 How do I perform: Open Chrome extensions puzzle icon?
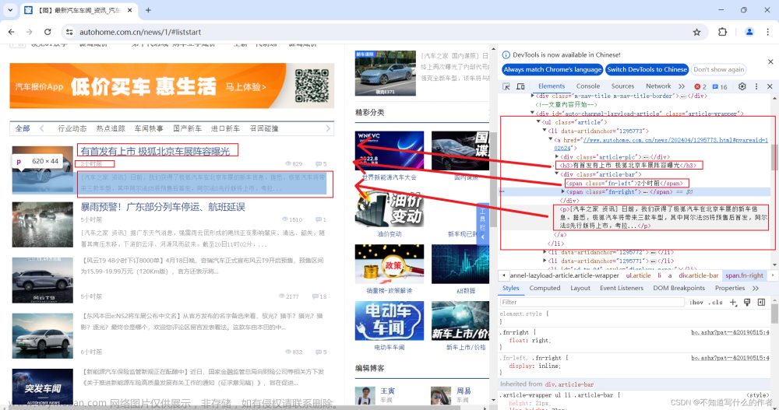(722, 32)
